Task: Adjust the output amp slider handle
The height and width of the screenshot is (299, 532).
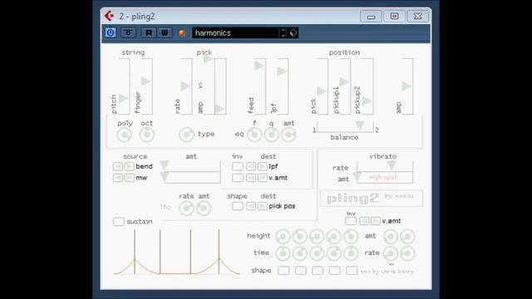Action: click(x=406, y=86)
